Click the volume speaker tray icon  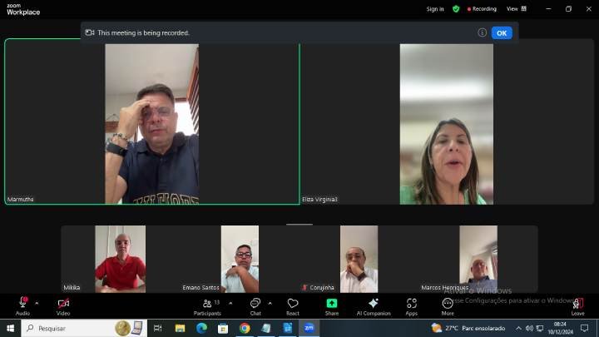(529, 328)
